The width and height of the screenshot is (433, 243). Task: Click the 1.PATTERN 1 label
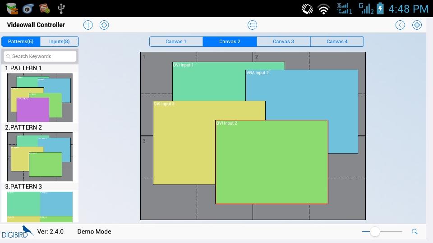[x=23, y=68]
